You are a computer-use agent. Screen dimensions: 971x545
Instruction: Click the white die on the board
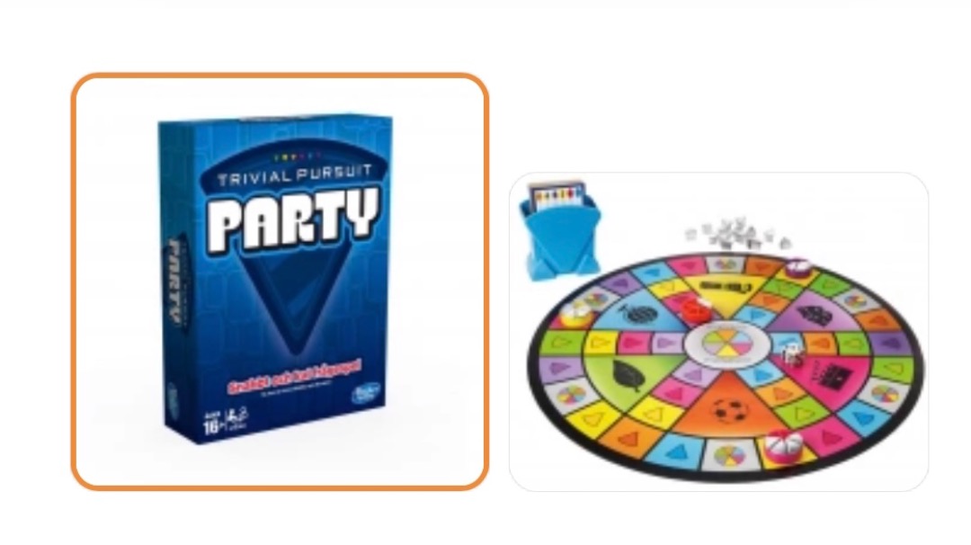coord(791,355)
